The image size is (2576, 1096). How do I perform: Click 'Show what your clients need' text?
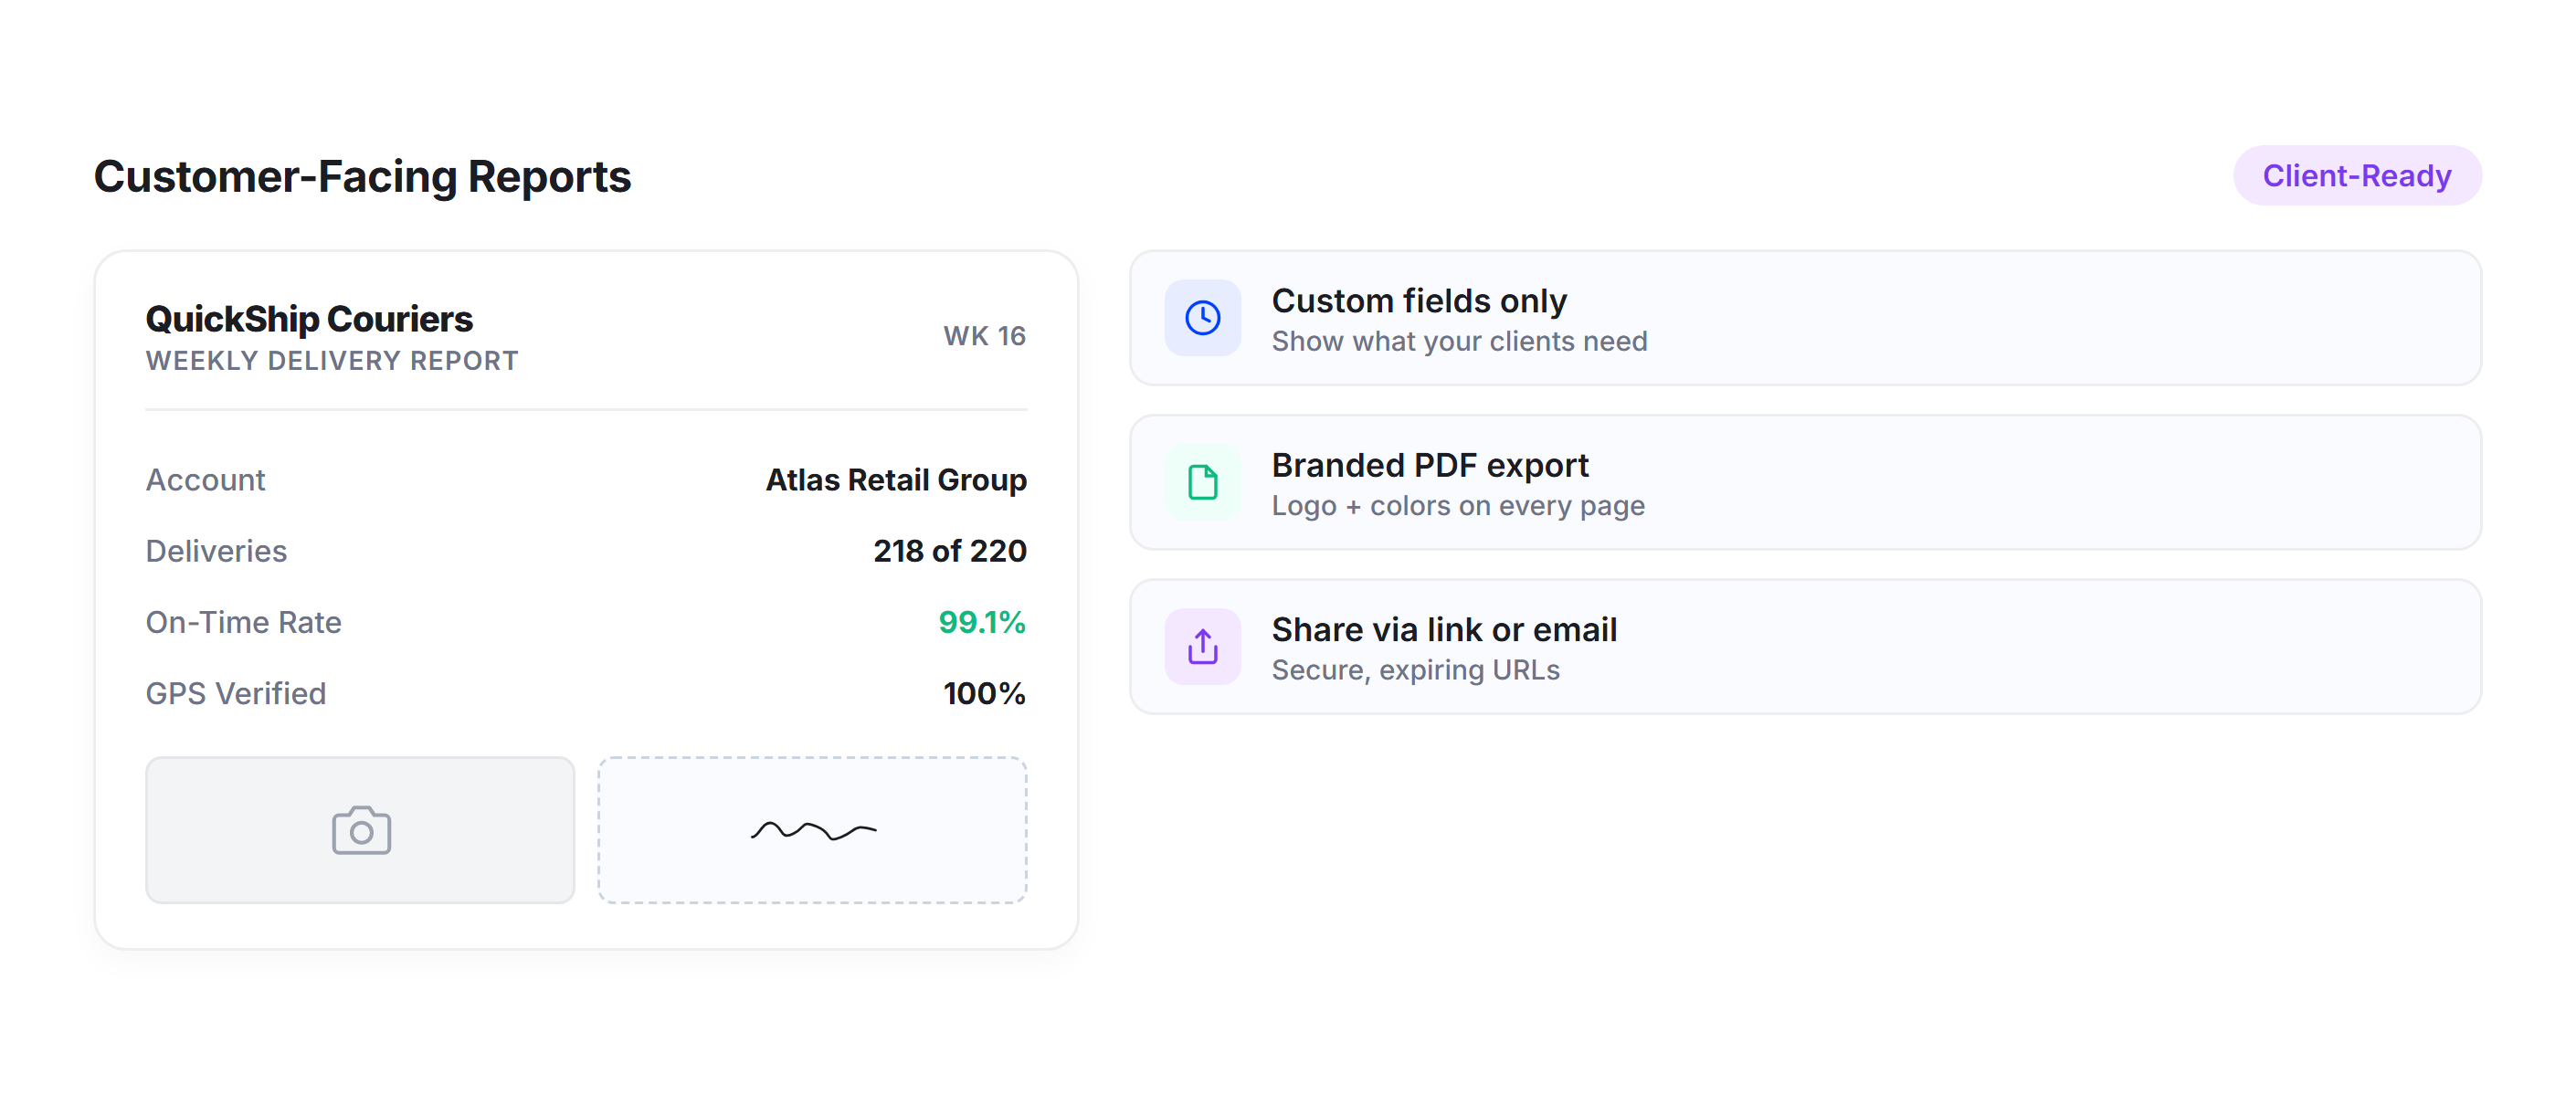1459,342
